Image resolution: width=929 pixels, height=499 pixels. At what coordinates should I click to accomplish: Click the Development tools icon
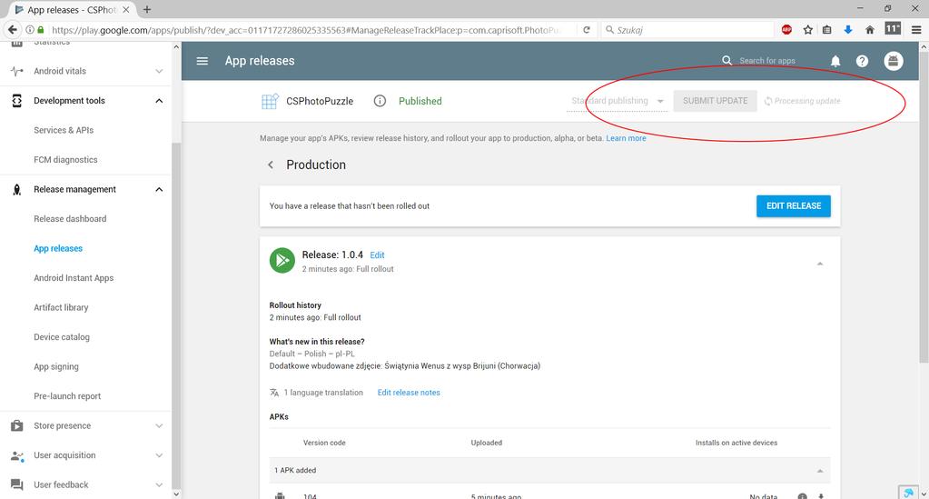(17, 101)
